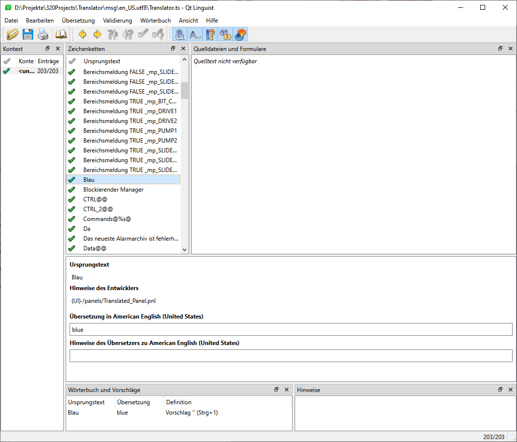Click the Print icon in the toolbar
This screenshot has width=517, height=442.
(x=43, y=34)
